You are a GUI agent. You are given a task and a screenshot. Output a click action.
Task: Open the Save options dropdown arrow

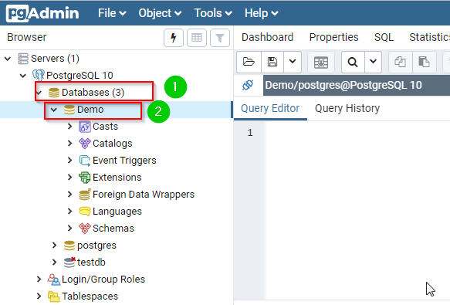tap(293, 61)
